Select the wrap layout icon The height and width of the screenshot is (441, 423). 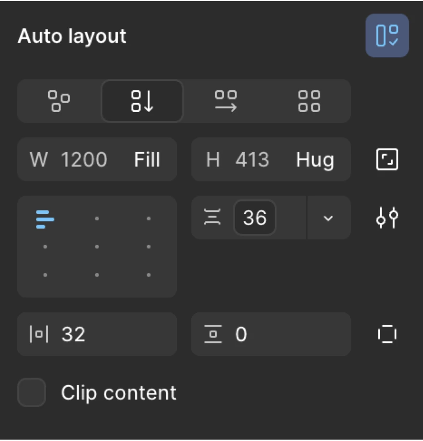point(308,101)
